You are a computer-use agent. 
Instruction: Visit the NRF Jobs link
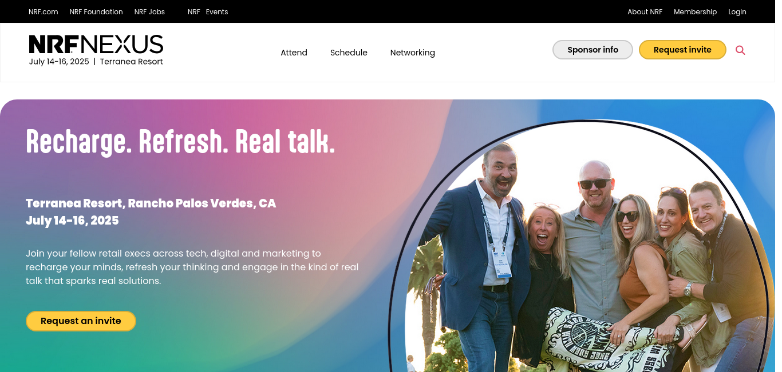click(x=149, y=11)
